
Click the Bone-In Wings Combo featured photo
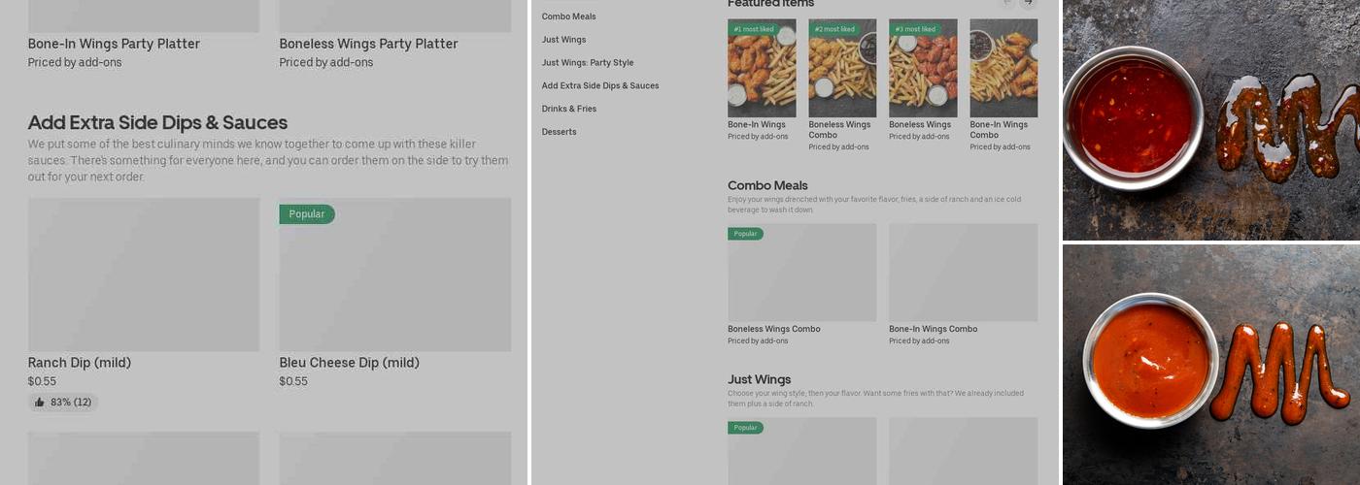(x=1003, y=70)
